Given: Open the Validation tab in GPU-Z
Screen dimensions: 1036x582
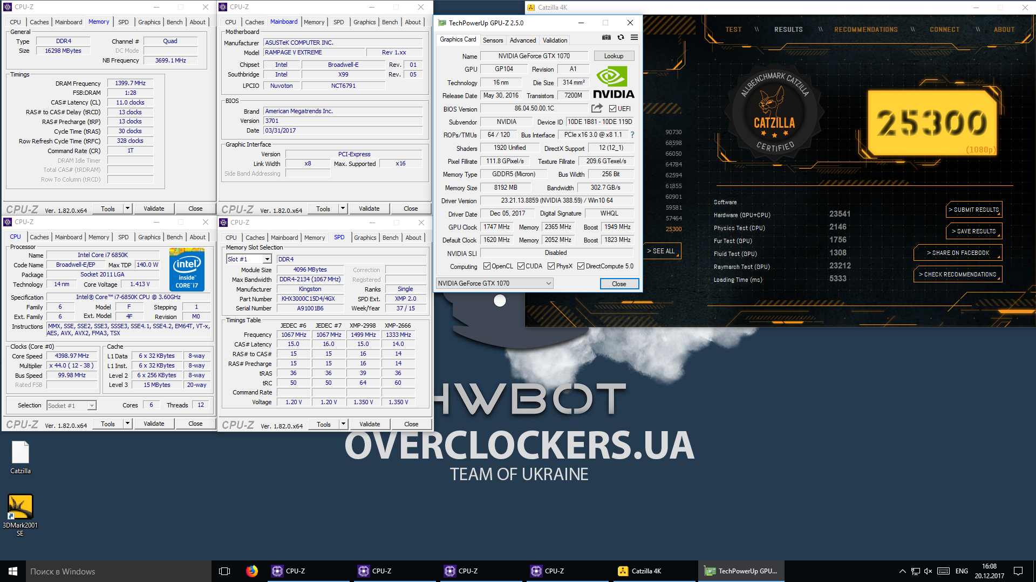Looking at the screenshot, I should point(555,40).
